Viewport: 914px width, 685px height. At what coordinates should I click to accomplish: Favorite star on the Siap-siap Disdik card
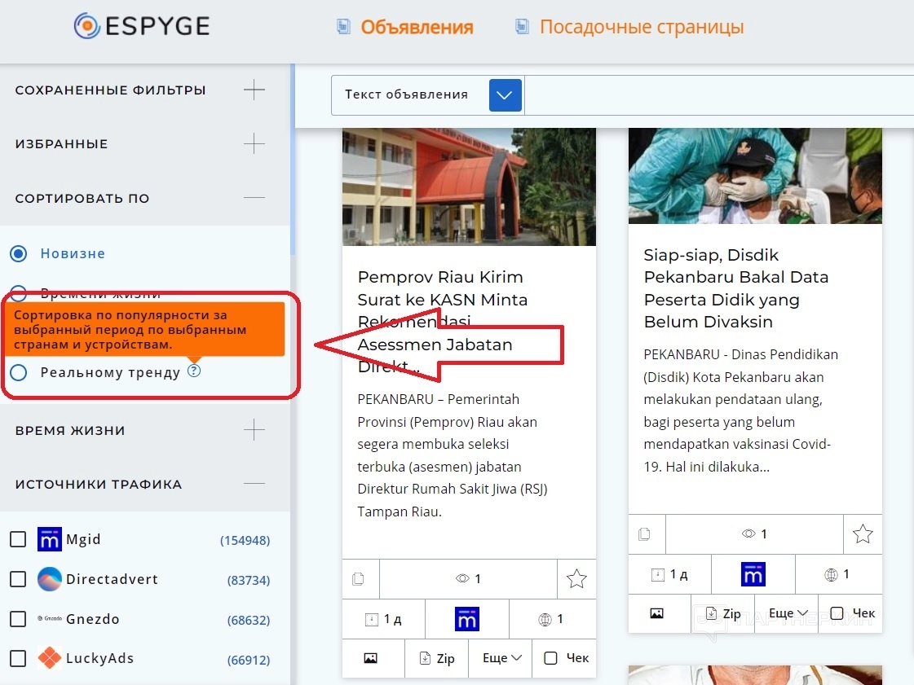(x=863, y=534)
